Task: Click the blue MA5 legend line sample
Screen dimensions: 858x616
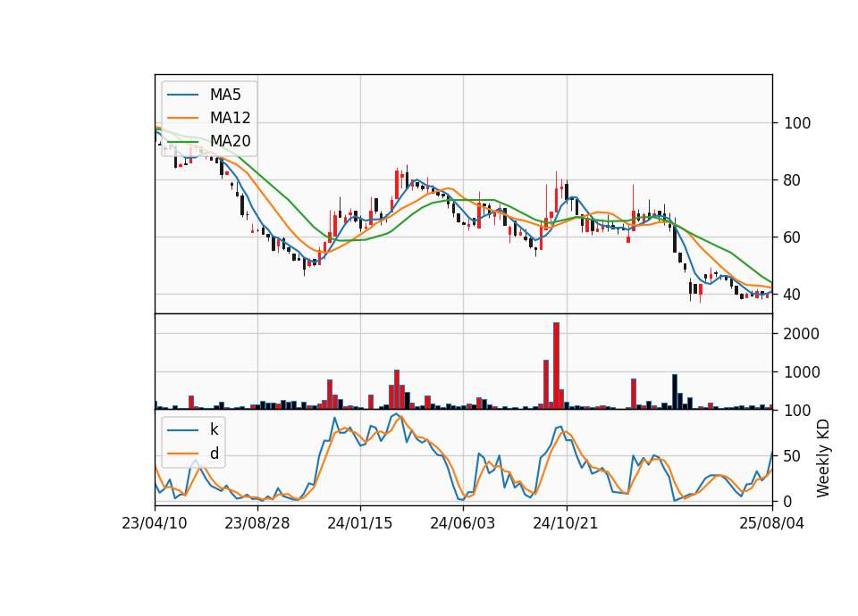Action: tap(182, 95)
